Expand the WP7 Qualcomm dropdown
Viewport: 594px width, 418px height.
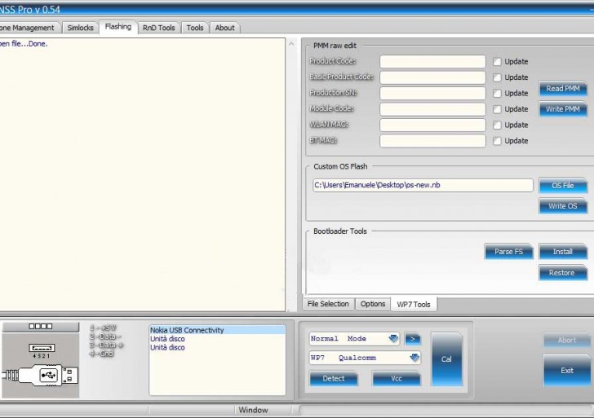click(414, 358)
